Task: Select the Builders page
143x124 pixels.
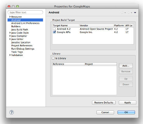Action: pos(16,26)
